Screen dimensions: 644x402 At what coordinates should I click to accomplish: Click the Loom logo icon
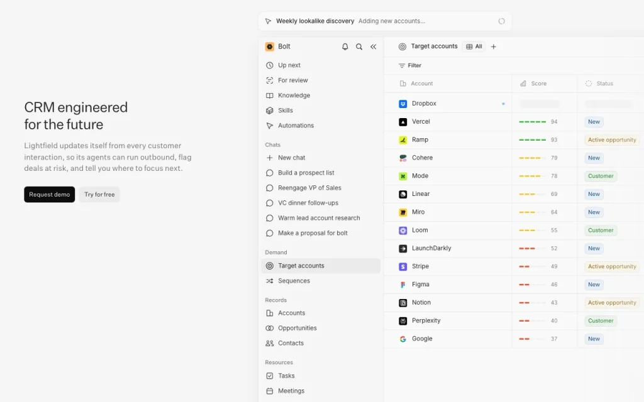pyautogui.click(x=403, y=231)
